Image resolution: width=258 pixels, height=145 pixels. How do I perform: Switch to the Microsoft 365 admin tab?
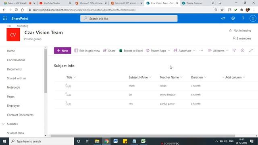tap(127, 3)
